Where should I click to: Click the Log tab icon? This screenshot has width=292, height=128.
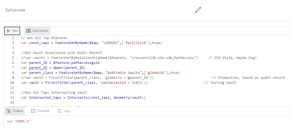(x=60, y=111)
